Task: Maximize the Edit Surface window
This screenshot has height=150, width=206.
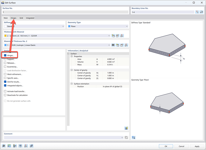Action: pos(194,3)
